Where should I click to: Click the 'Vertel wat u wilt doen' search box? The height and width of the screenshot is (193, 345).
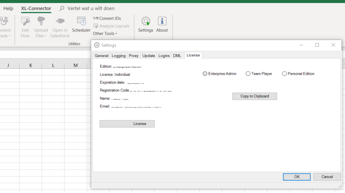[x=87, y=8]
